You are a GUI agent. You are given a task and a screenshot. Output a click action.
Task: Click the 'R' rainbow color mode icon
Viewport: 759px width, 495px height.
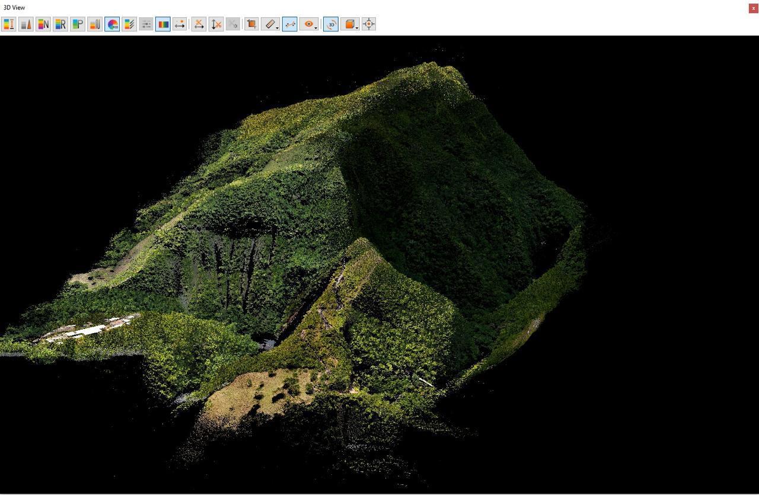60,24
